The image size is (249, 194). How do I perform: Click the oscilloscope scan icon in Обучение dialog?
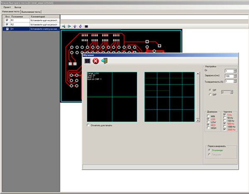point(88,61)
